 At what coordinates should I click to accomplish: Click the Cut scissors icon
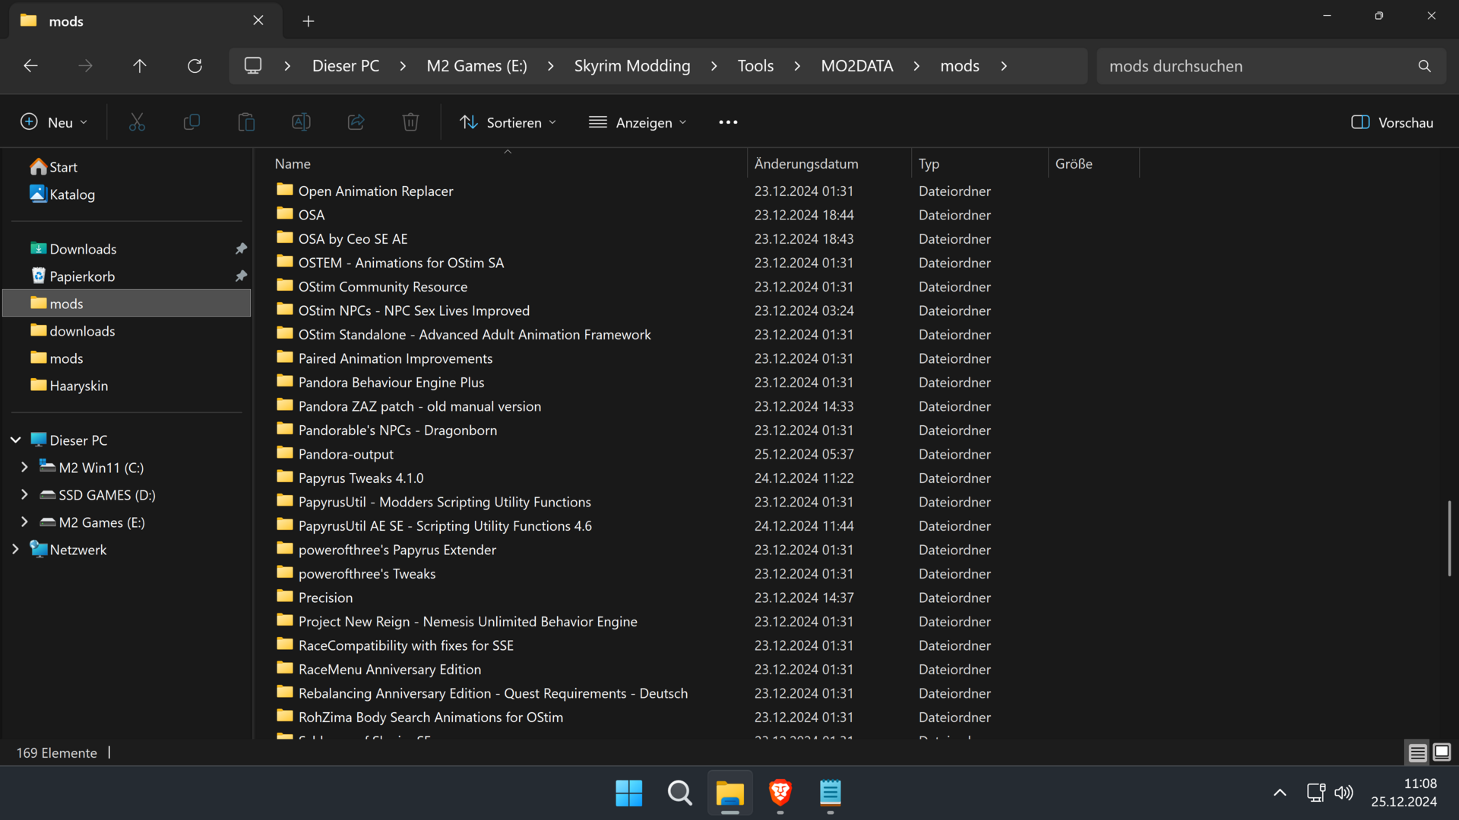(137, 122)
